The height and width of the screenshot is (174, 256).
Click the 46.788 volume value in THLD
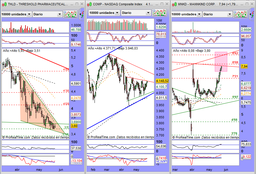tap(76, 30)
